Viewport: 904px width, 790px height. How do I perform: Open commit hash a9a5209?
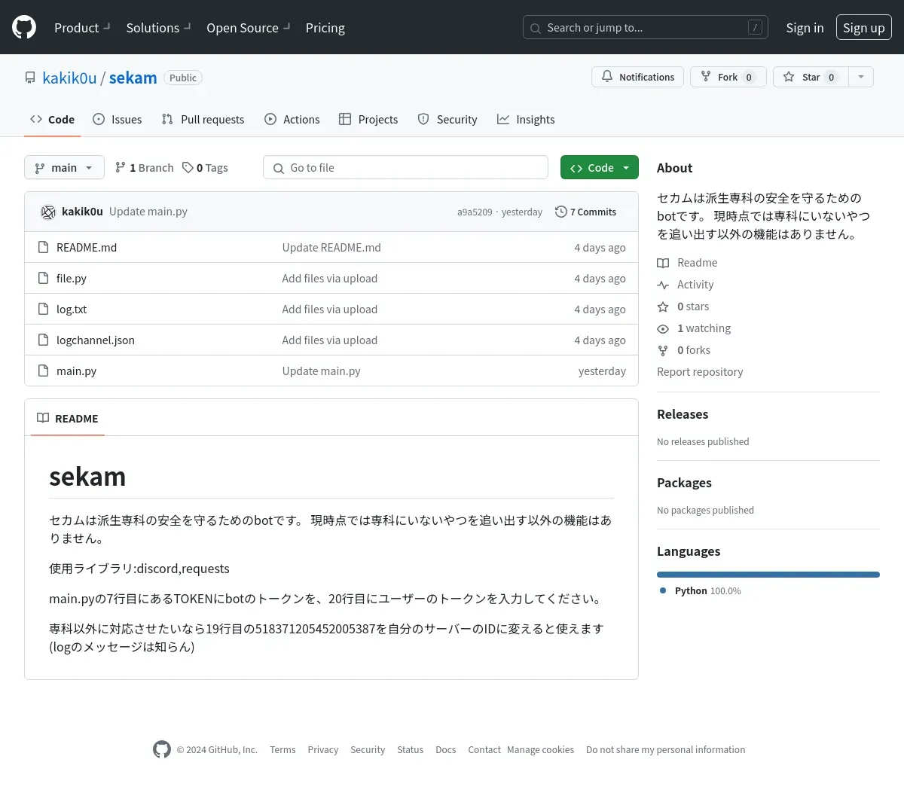(475, 212)
